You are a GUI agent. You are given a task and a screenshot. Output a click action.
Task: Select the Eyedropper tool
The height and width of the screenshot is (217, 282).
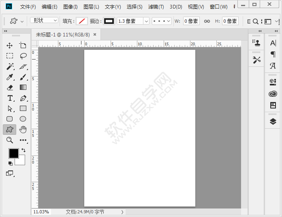point(10,77)
